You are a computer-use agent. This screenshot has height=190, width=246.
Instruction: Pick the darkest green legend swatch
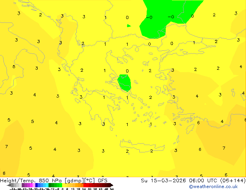coord(50,185)
